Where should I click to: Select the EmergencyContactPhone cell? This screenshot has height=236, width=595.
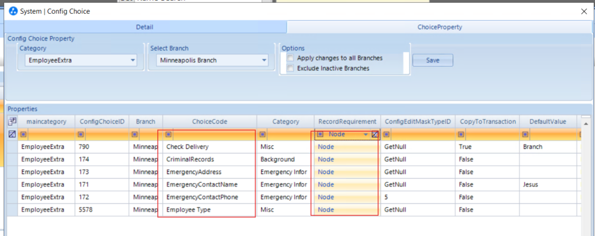210,197
